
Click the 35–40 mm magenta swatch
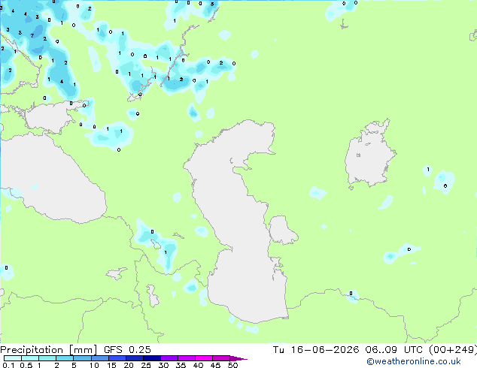coord(186,358)
